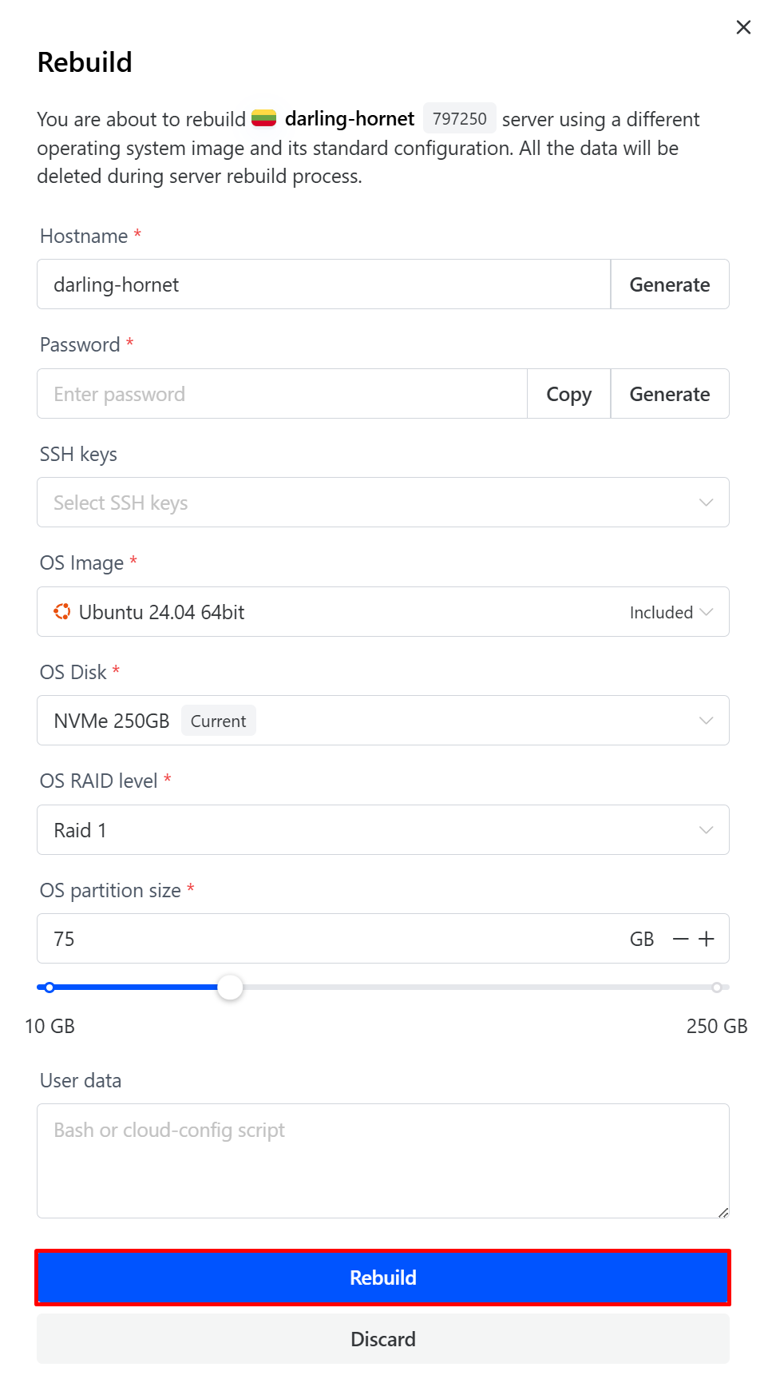Viewport: 768px width, 1391px height.
Task: Click the User data script textarea
Action: click(x=383, y=1160)
